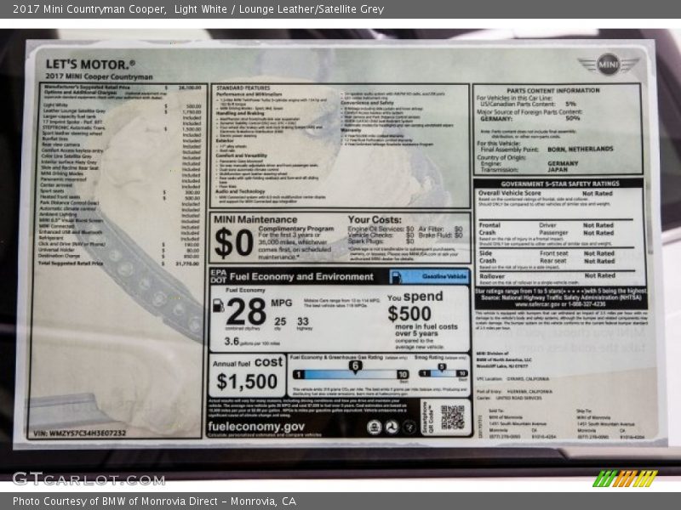The image size is (681, 510).
Task: Click the 25 city MPG value
Action: coord(280,321)
